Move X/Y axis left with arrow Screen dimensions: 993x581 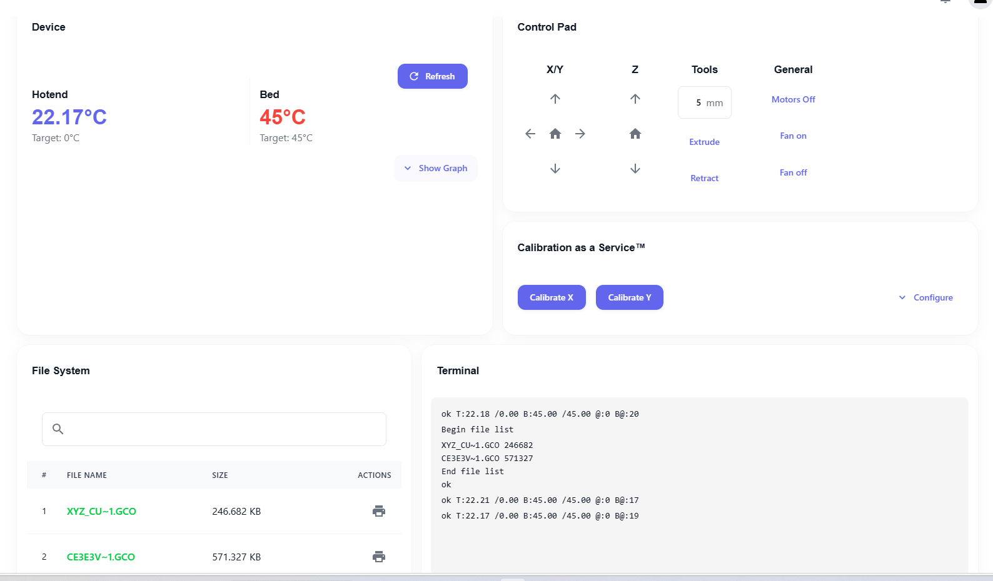(x=530, y=134)
